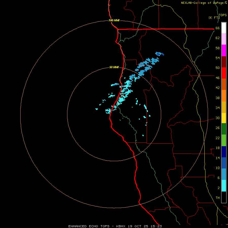This screenshot has height=228, width=228.
Task: Select the dark red legend swatch
Action: [x=224, y=62]
